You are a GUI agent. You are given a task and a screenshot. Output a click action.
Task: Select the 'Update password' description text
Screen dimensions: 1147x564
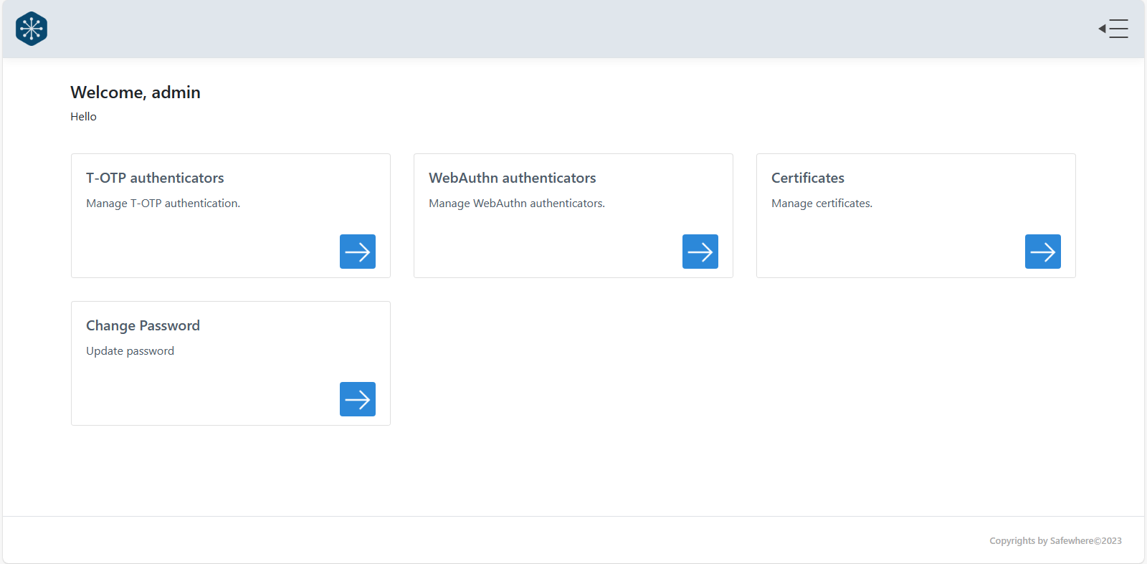click(x=130, y=351)
